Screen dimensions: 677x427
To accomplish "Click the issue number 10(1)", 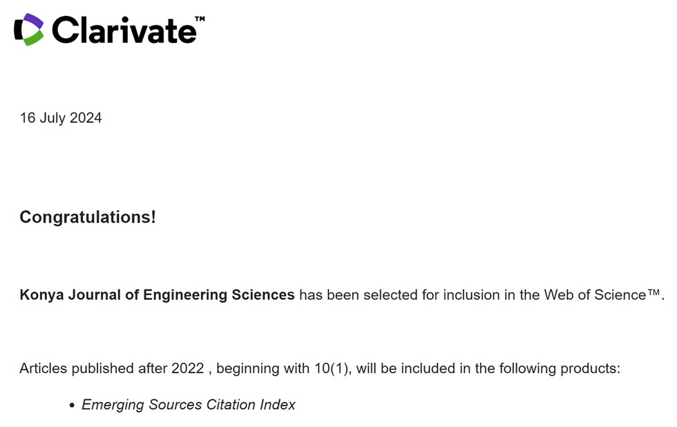I will 333,368.
